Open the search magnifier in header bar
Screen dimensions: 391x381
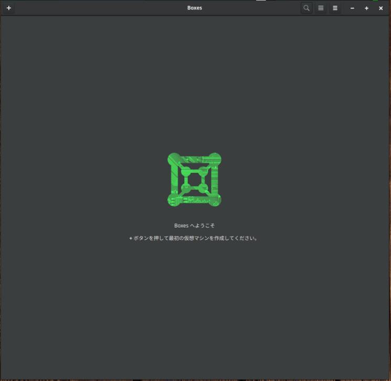coord(307,8)
